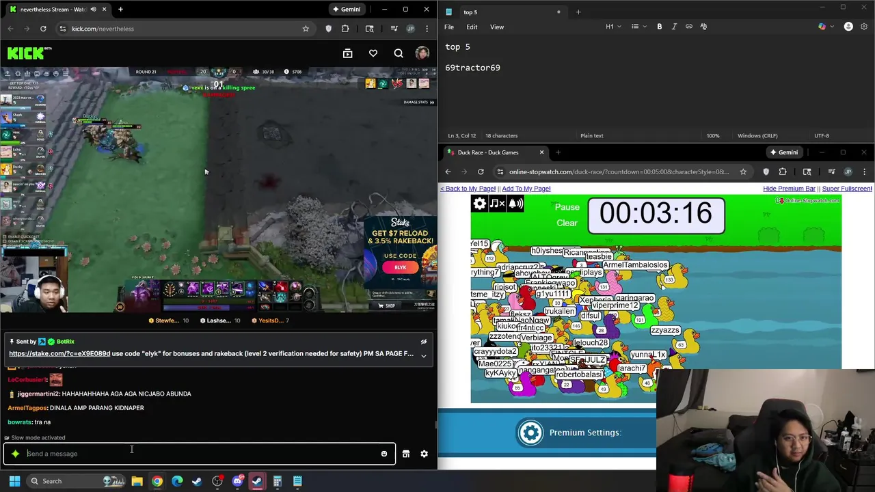Open Notepad File menu

pos(449,27)
